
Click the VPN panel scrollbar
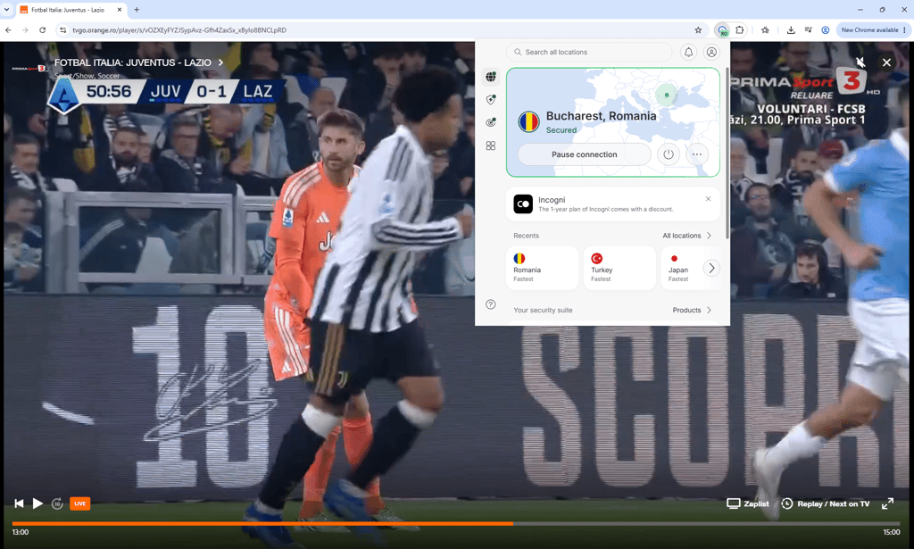pyautogui.click(x=727, y=154)
